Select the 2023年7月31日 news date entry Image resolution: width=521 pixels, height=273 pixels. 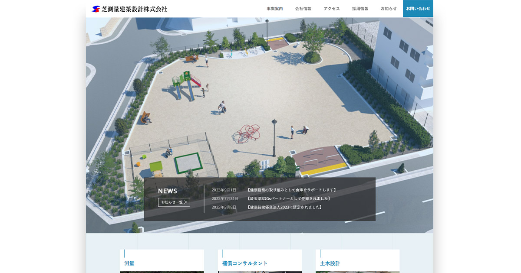225,198
